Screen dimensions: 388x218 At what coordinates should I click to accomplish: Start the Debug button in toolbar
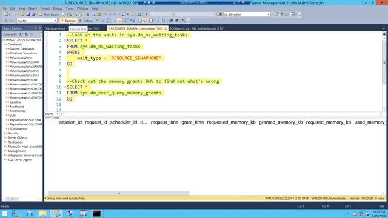point(85,21)
